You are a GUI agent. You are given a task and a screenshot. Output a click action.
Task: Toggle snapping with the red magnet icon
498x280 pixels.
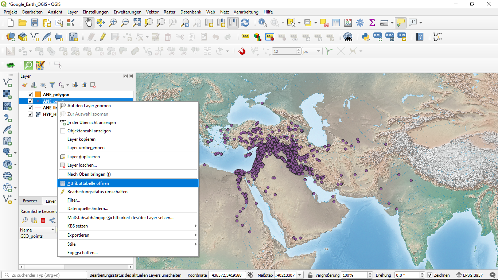pyautogui.click(x=242, y=51)
